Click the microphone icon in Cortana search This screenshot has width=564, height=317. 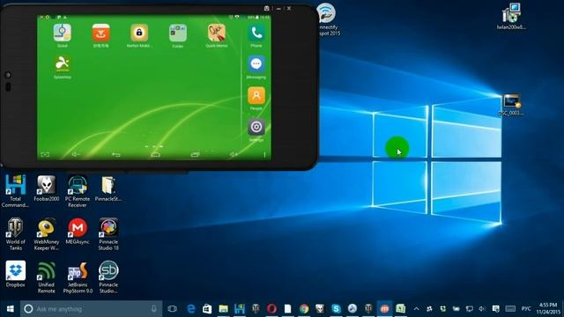(154, 309)
